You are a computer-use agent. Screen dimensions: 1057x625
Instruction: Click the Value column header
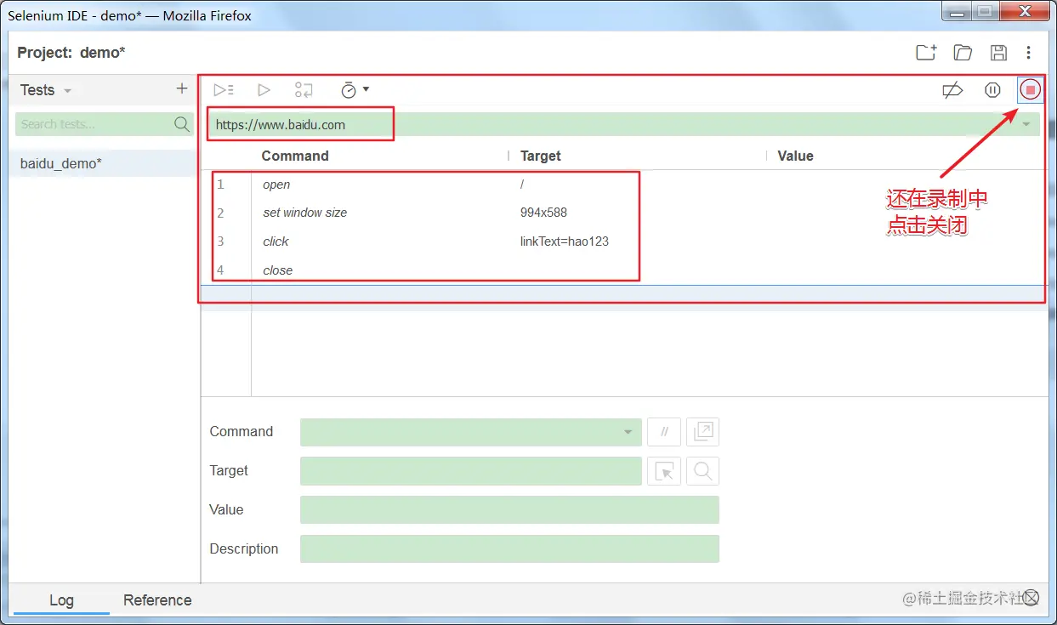click(796, 156)
